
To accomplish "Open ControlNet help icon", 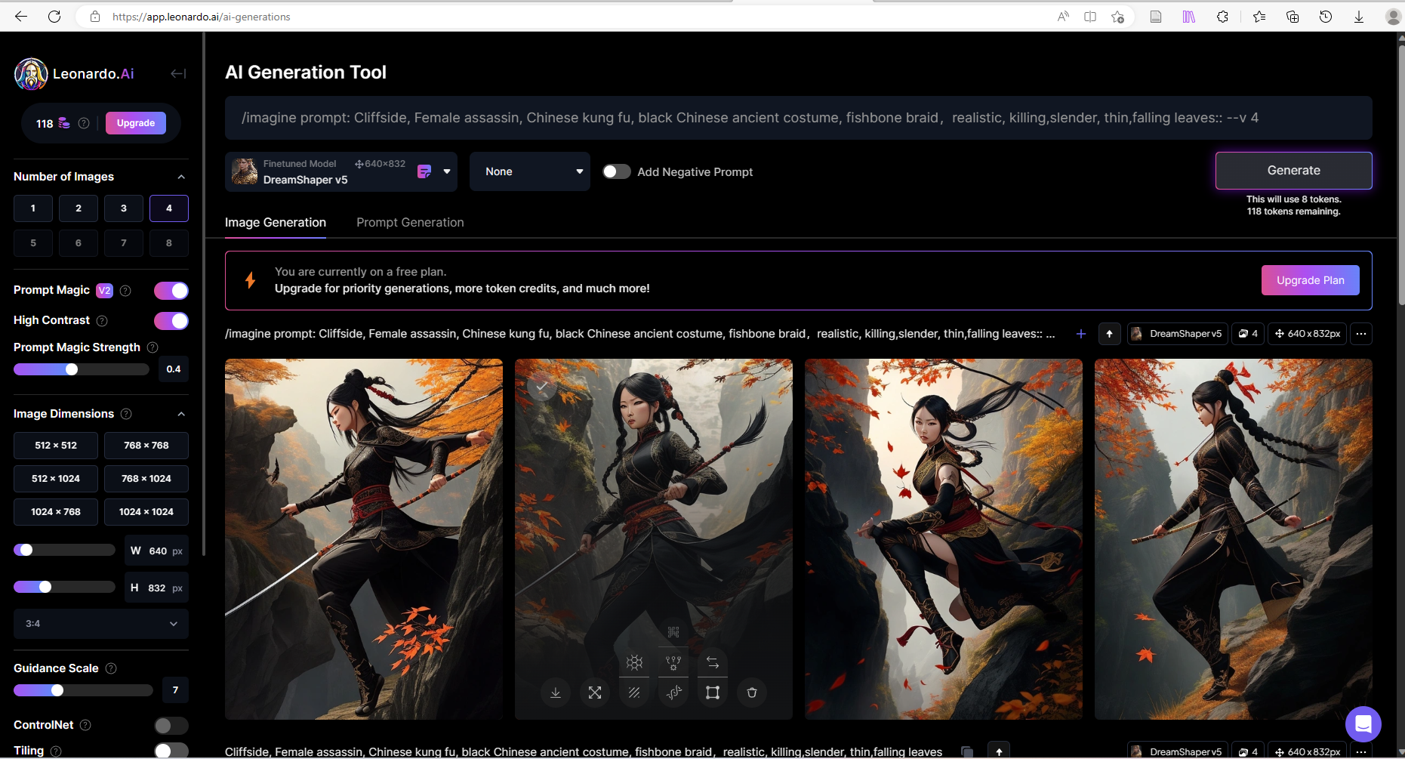I will point(85,725).
